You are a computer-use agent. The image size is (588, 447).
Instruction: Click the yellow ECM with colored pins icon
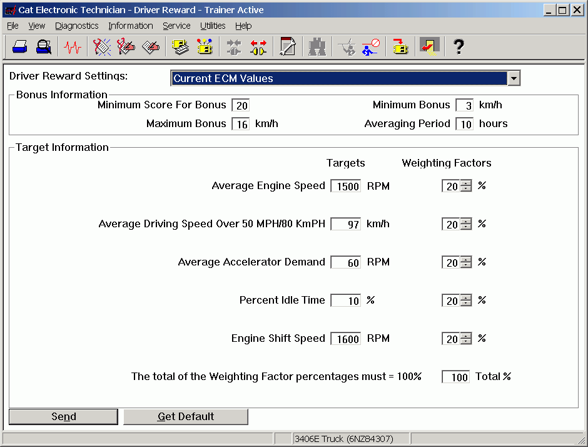pyautogui.click(x=205, y=47)
